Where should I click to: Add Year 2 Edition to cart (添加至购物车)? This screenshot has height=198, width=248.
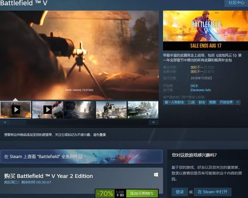point(143,193)
